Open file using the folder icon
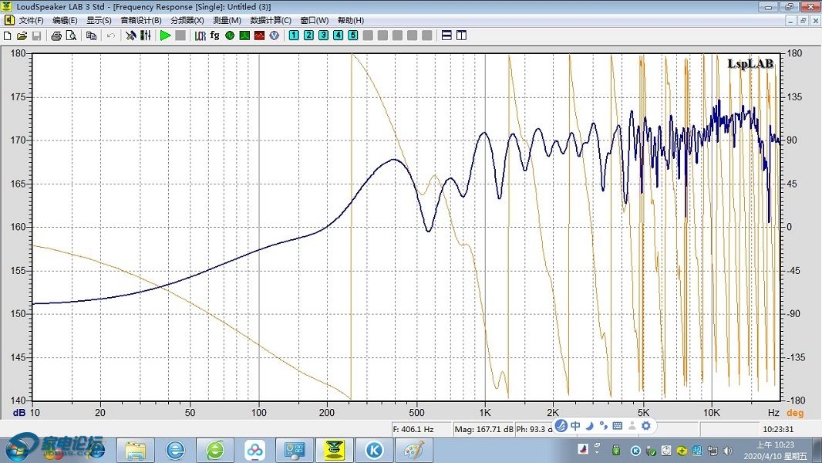This screenshot has height=463, width=822. [22, 35]
